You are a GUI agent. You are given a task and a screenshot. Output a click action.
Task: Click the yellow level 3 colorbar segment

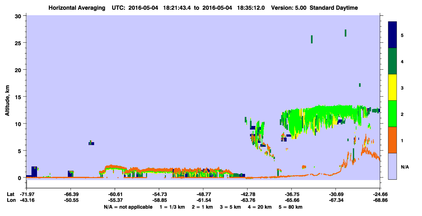[392, 87]
